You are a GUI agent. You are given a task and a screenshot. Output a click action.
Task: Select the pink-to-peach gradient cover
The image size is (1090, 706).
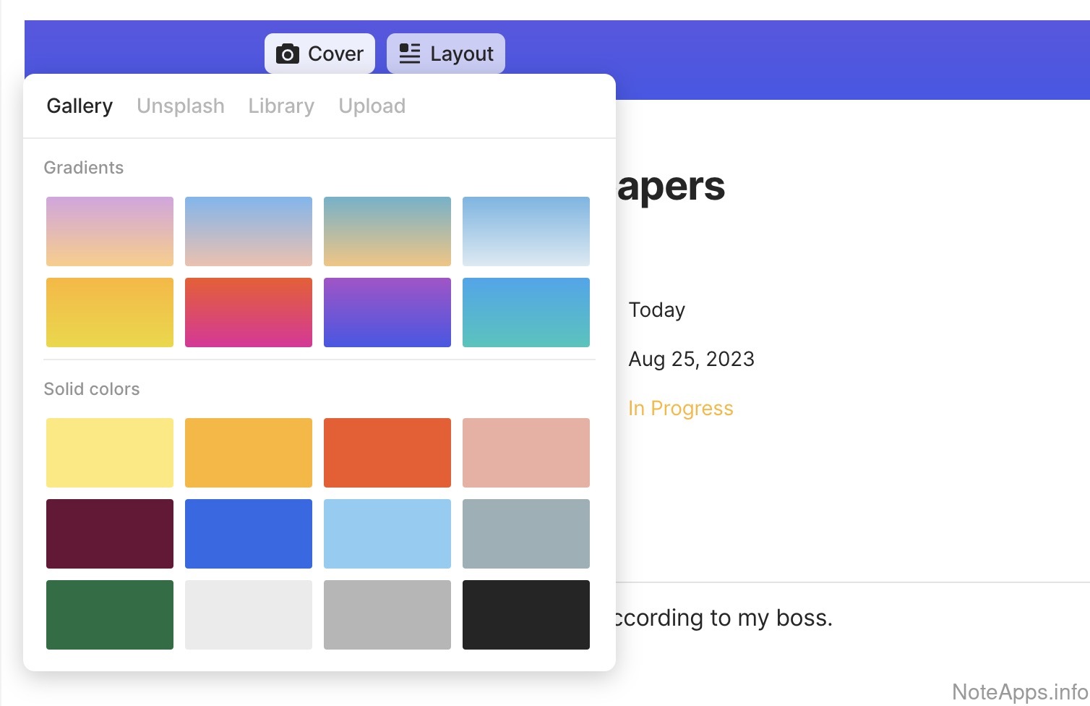coord(110,231)
